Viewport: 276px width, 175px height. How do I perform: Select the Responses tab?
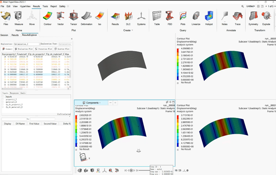[x=14, y=93]
